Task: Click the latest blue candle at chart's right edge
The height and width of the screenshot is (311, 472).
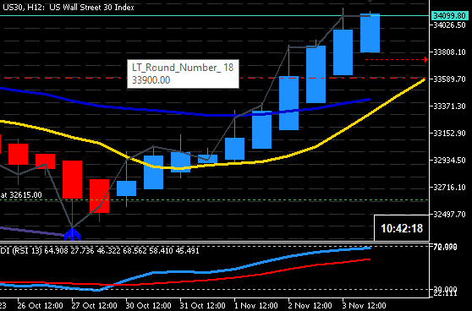Action: (x=370, y=33)
